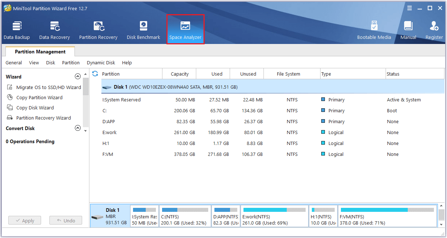Click the Register icon
This screenshot has width=447, height=238.
[434, 30]
